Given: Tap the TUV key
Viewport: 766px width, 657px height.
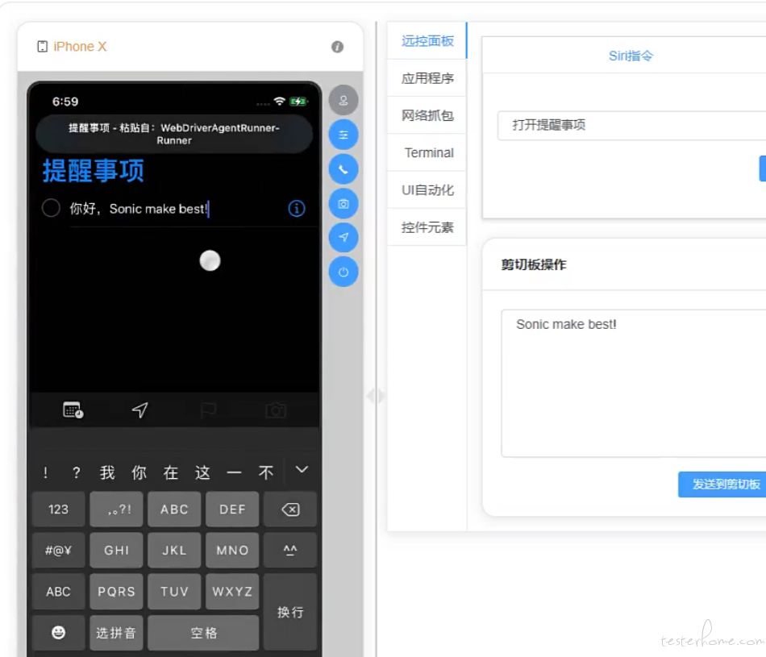Looking at the screenshot, I should (x=174, y=592).
